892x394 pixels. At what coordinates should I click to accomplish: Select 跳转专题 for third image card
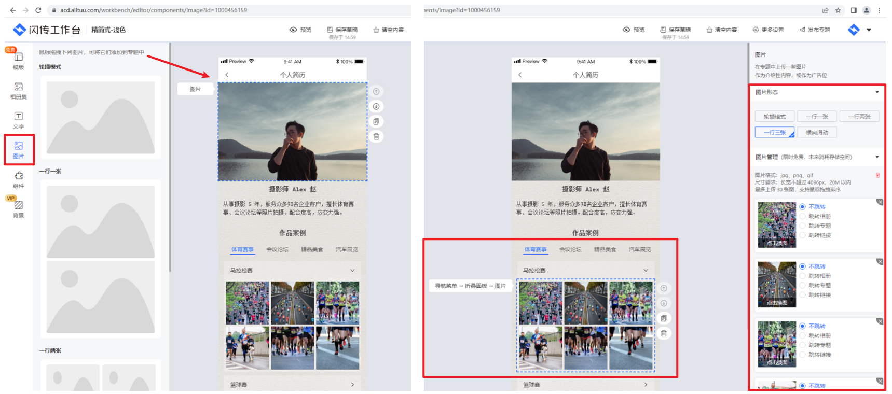pos(815,345)
